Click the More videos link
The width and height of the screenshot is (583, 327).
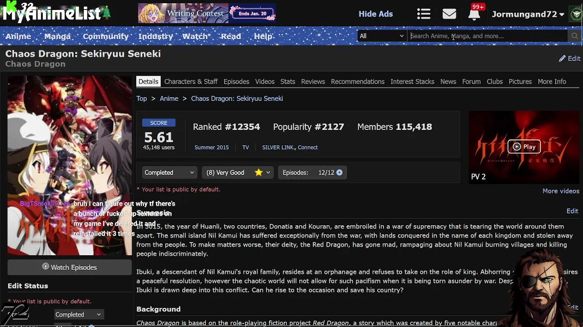(561, 191)
